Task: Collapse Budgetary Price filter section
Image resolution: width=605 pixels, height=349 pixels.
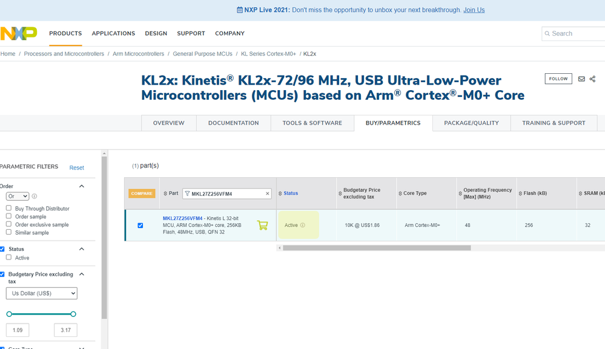Action: 82,274
